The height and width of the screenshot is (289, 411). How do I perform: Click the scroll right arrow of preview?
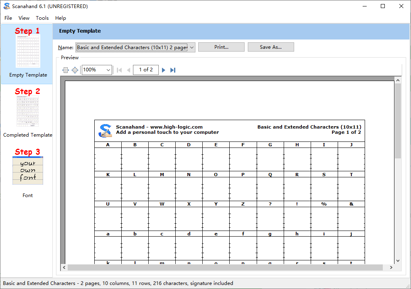tap(391, 267)
